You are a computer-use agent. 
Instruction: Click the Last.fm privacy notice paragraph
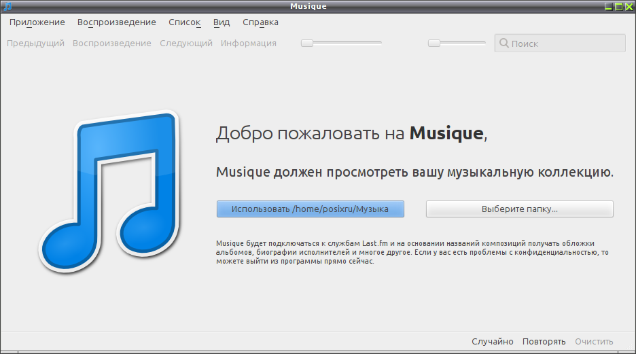pos(412,252)
